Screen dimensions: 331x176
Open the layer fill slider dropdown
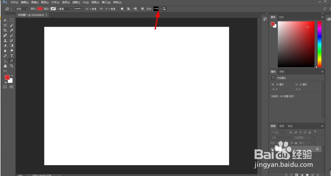coord(314,143)
